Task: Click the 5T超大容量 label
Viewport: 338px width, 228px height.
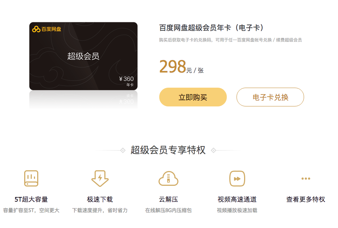Action: (x=31, y=199)
